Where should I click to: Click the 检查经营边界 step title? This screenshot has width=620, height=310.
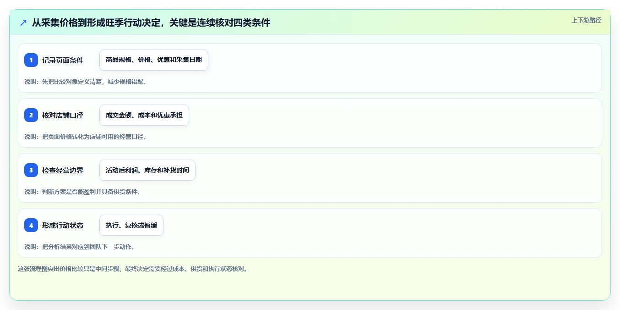63,170
